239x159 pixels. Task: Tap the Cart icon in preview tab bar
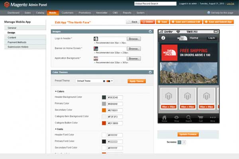(201, 118)
